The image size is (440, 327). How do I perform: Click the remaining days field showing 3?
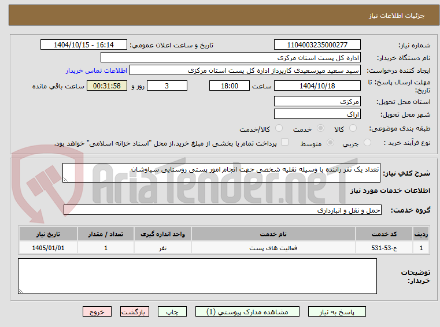[x=167, y=86]
